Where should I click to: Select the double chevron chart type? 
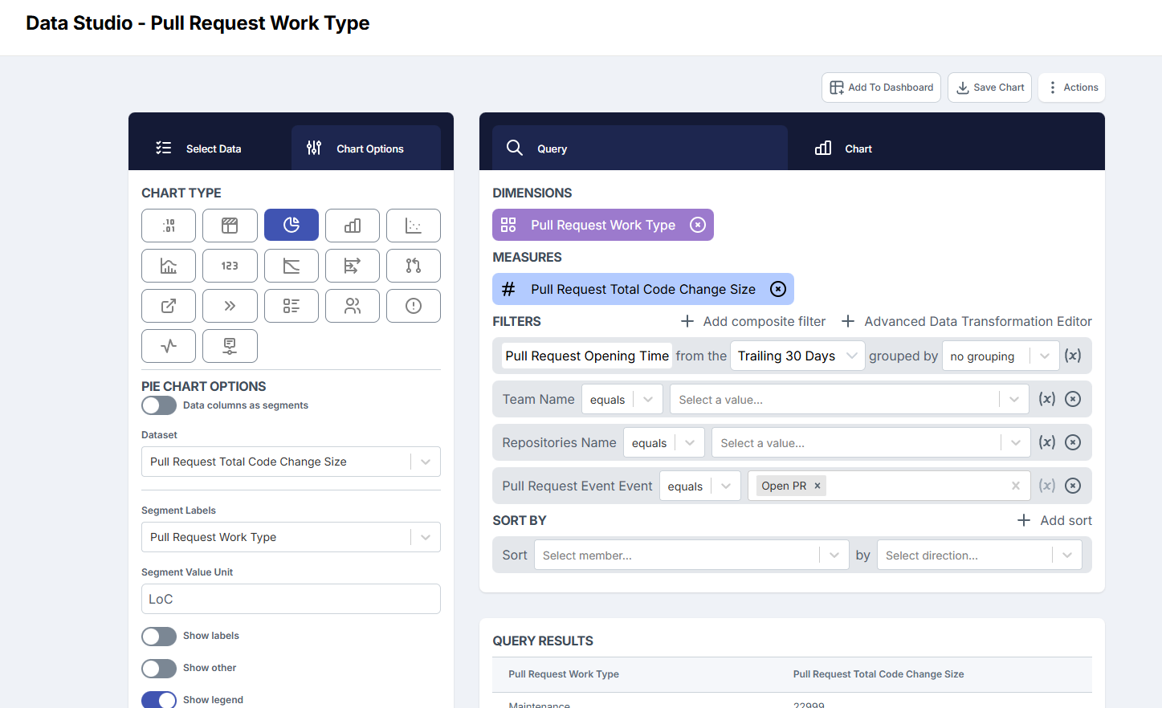tap(230, 306)
